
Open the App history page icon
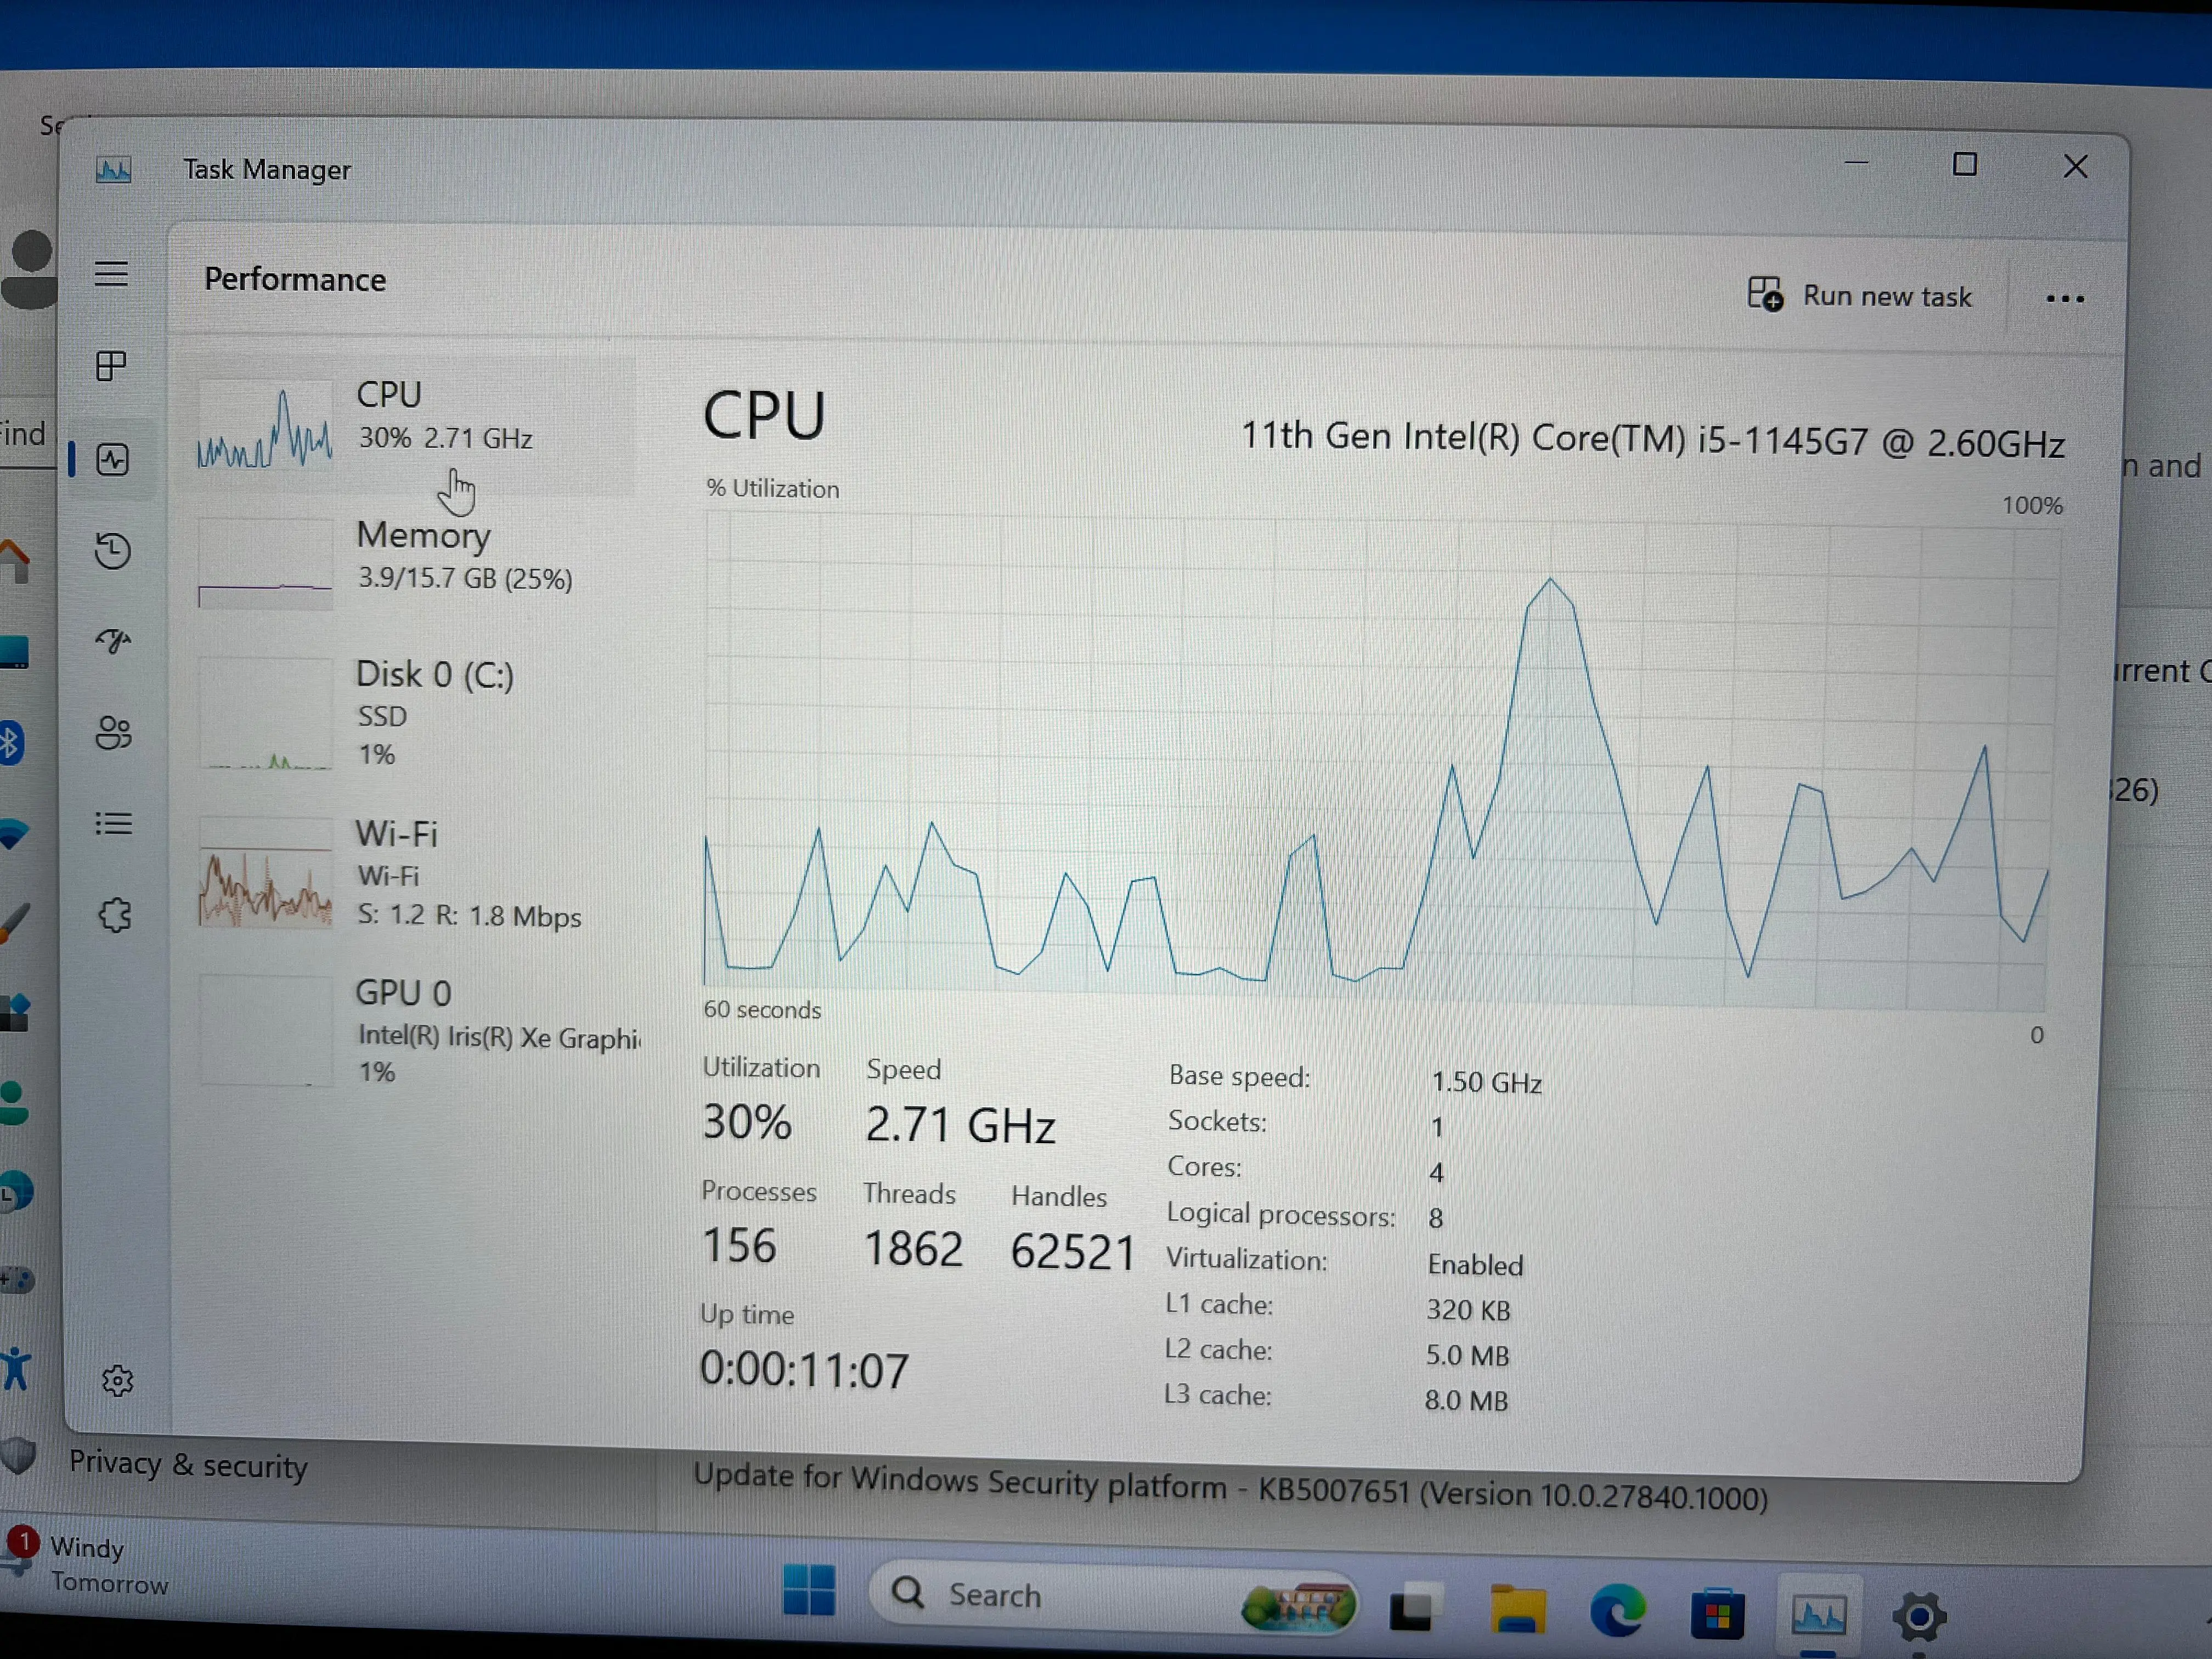(113, 551)
